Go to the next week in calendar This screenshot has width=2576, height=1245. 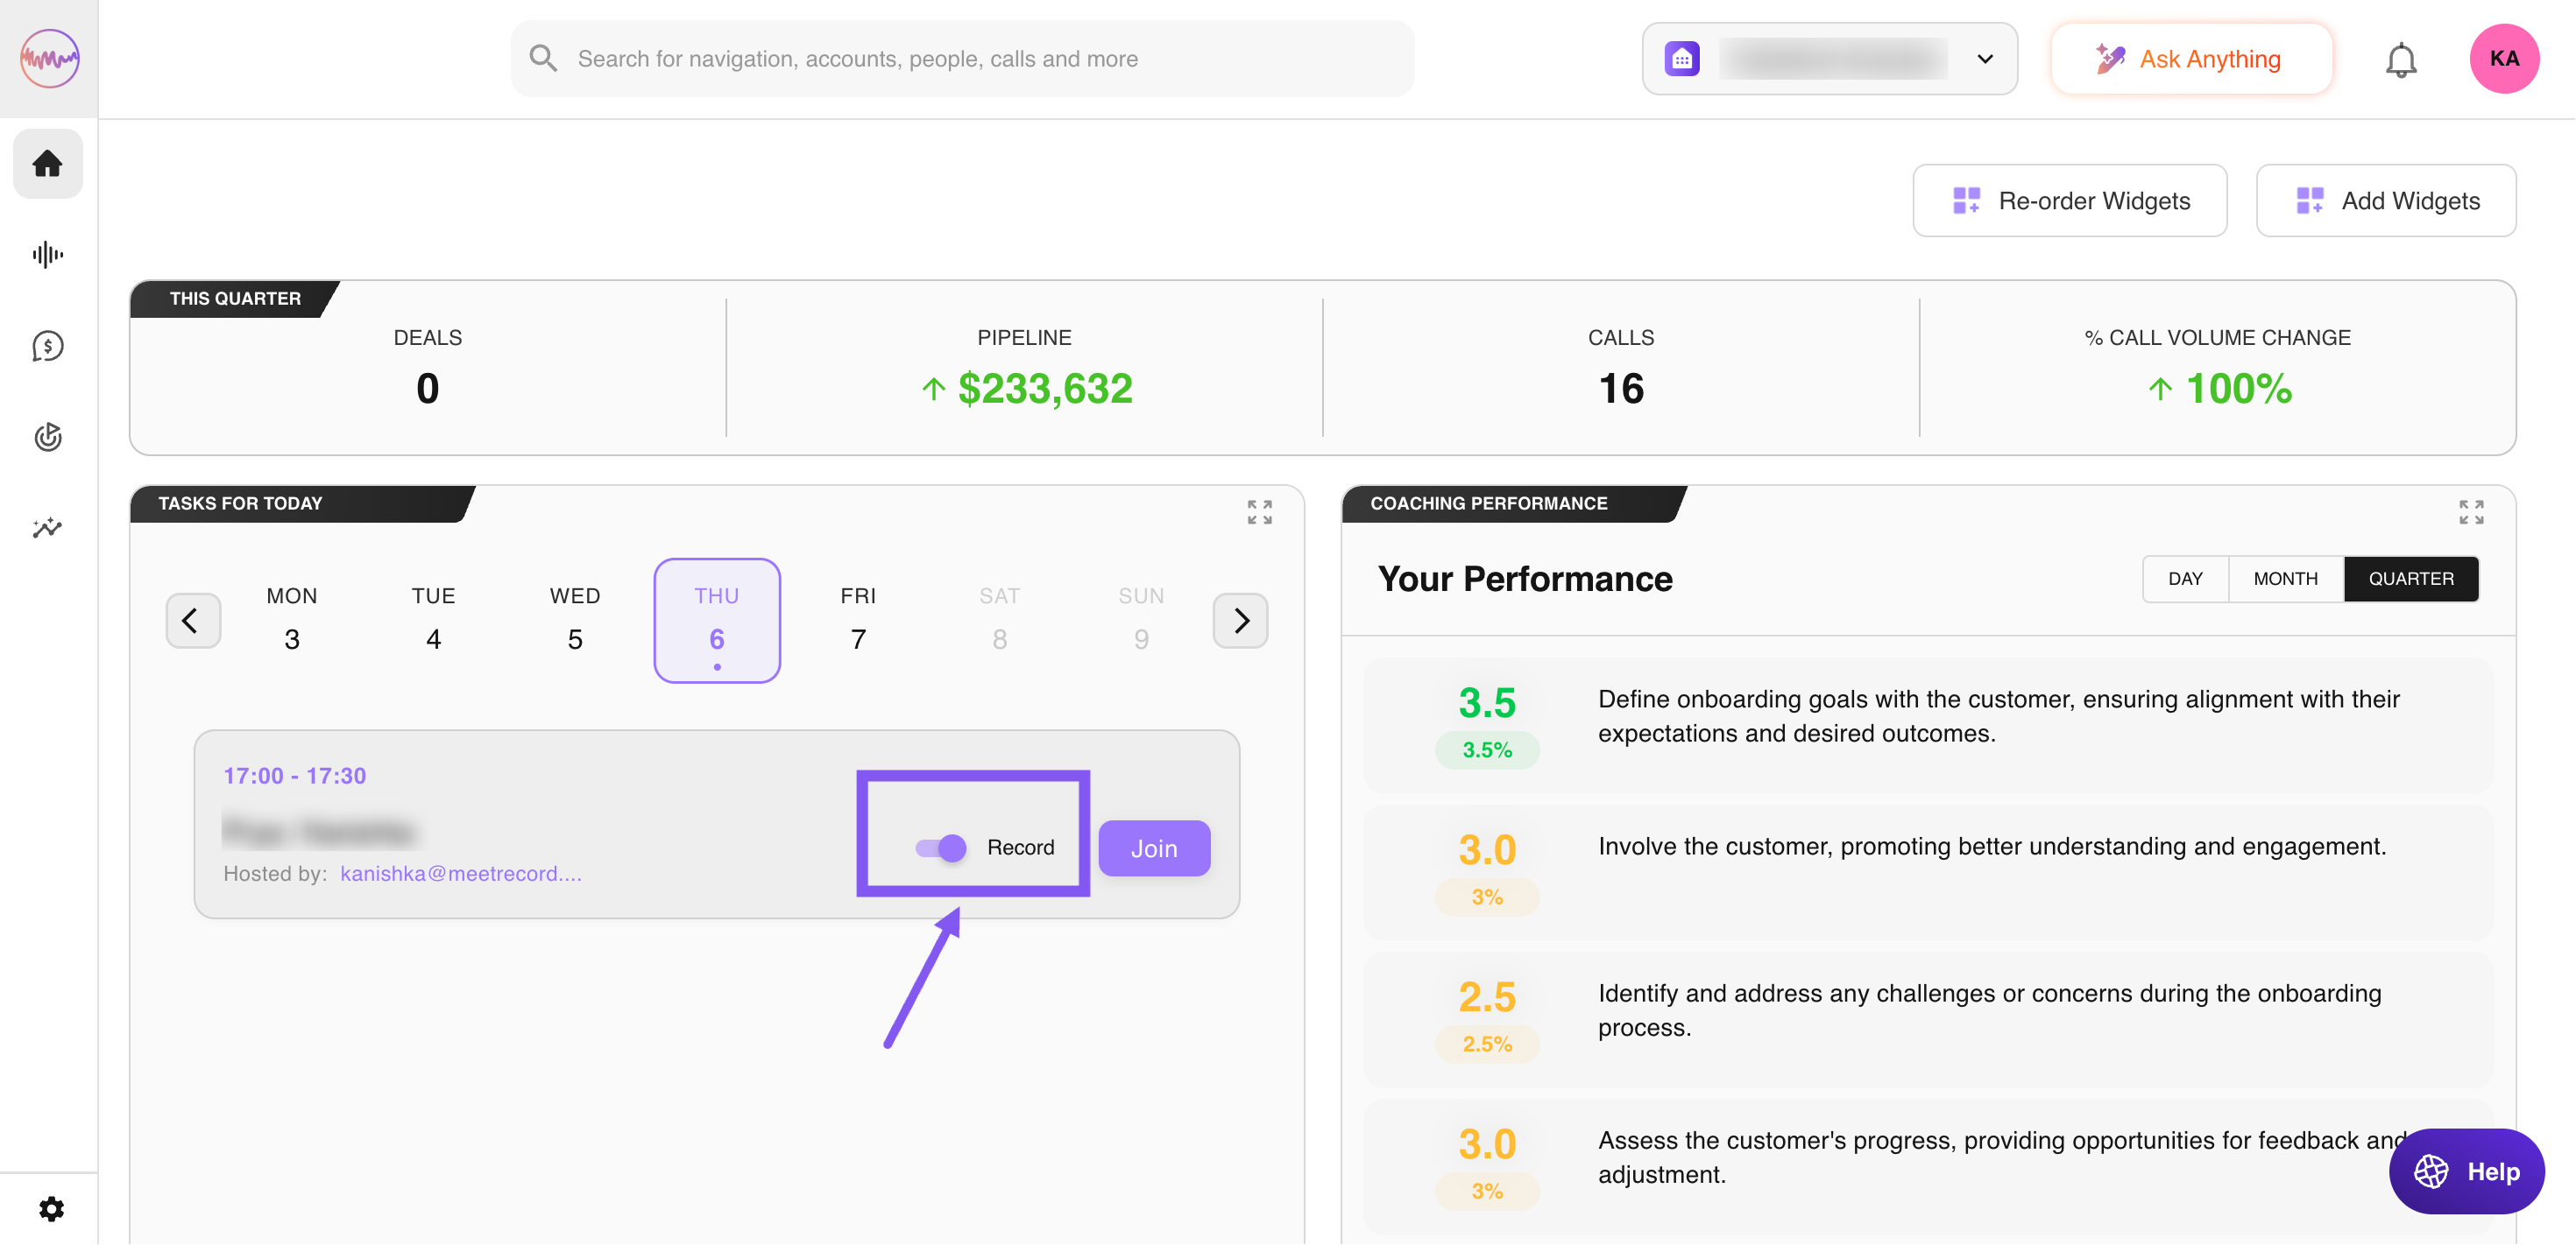tap(1240, 621)
